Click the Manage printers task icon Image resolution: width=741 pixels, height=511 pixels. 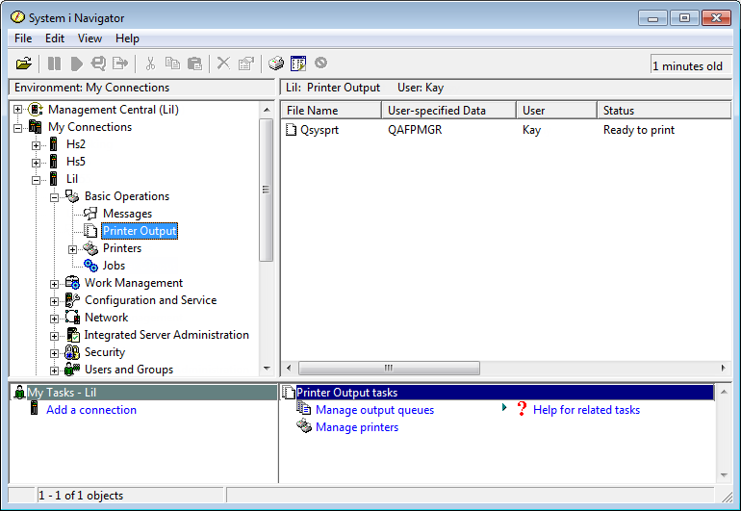(304, 427)
